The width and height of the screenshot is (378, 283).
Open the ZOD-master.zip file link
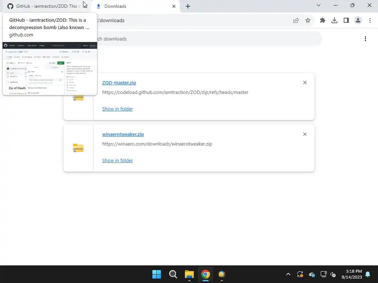tap(119, 83)
